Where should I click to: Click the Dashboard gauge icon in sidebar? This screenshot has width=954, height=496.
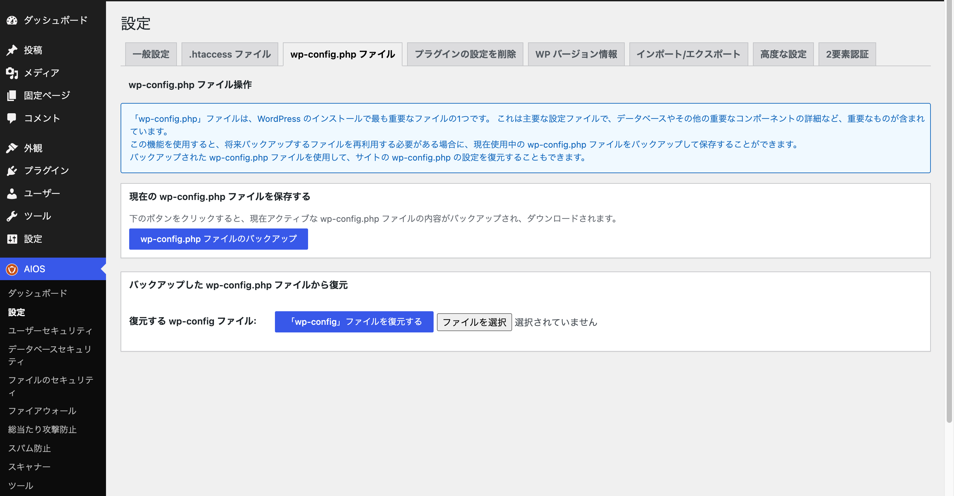(12, 20)
